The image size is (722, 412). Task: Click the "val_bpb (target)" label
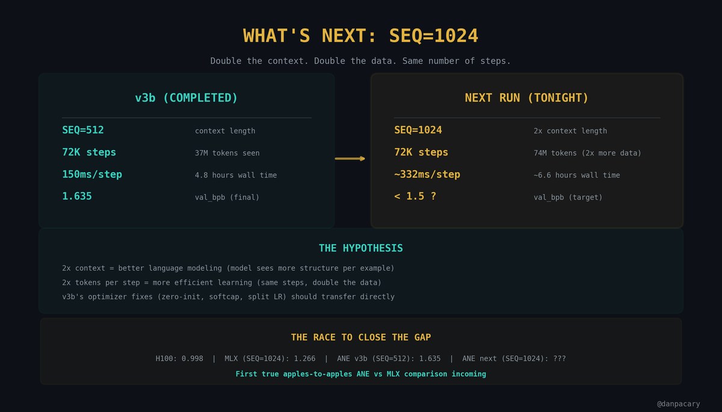pyautogui.click(x=568, y=197)
